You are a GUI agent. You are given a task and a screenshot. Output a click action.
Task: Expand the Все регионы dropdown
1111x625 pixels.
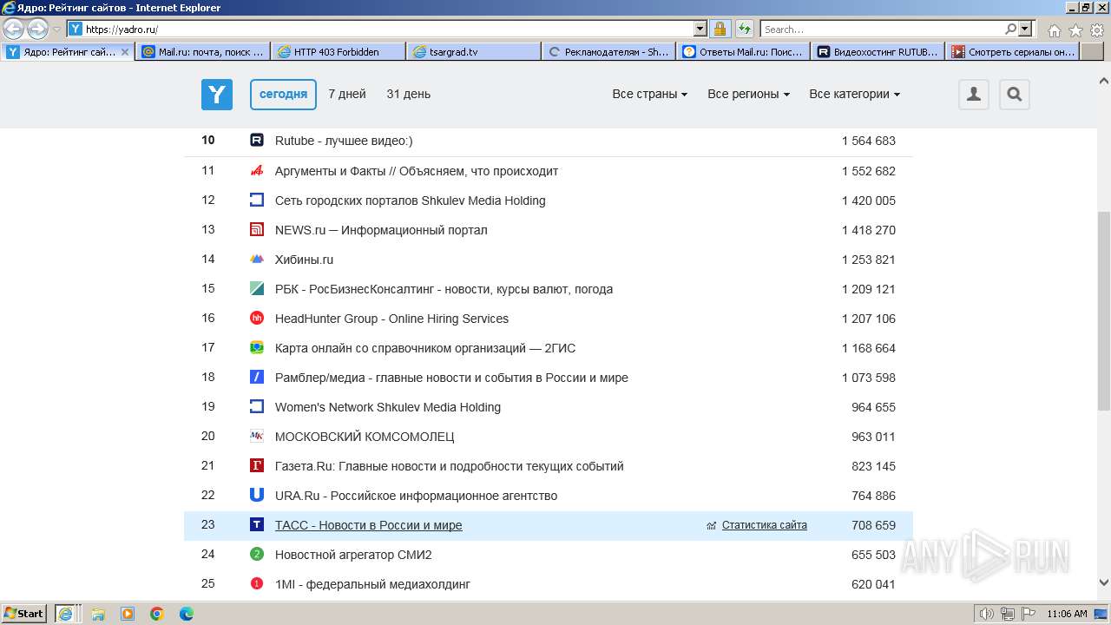tap(748, 94)
